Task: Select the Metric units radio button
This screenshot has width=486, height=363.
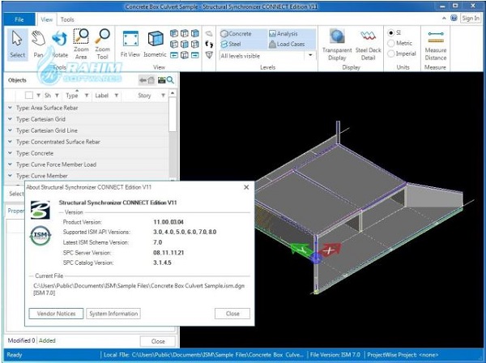Action: point(391,43)
